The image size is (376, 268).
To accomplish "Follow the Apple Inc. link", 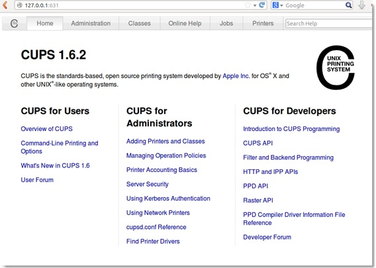I will coord(236,76).
